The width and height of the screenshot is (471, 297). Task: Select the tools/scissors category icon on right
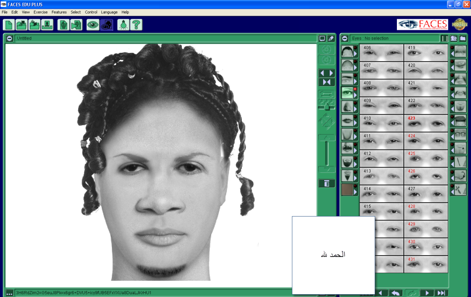click(460, 189)
